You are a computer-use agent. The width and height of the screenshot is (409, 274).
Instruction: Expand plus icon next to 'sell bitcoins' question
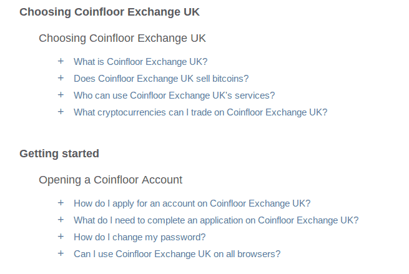point(61,78)
